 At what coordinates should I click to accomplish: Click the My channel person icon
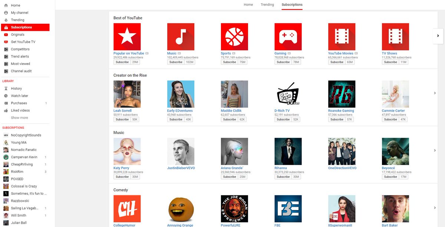pyautogui.click(x=6, y=13)
